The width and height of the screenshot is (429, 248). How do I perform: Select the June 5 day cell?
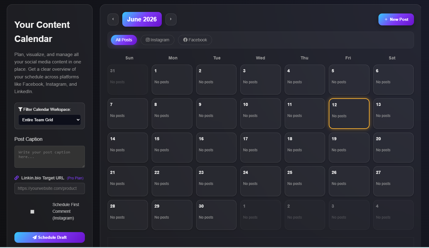point(349,80)
